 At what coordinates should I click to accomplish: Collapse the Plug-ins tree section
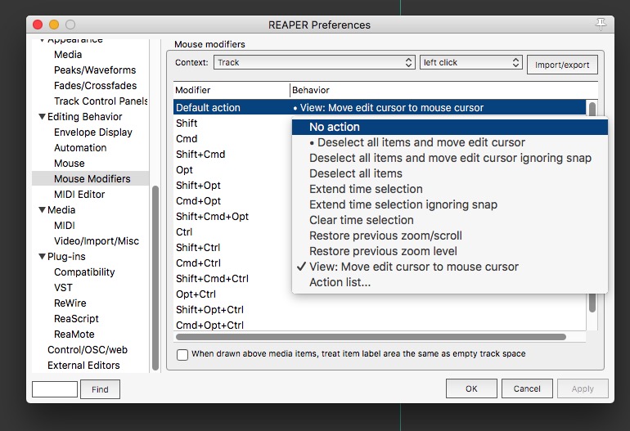[x=42, y=257]
